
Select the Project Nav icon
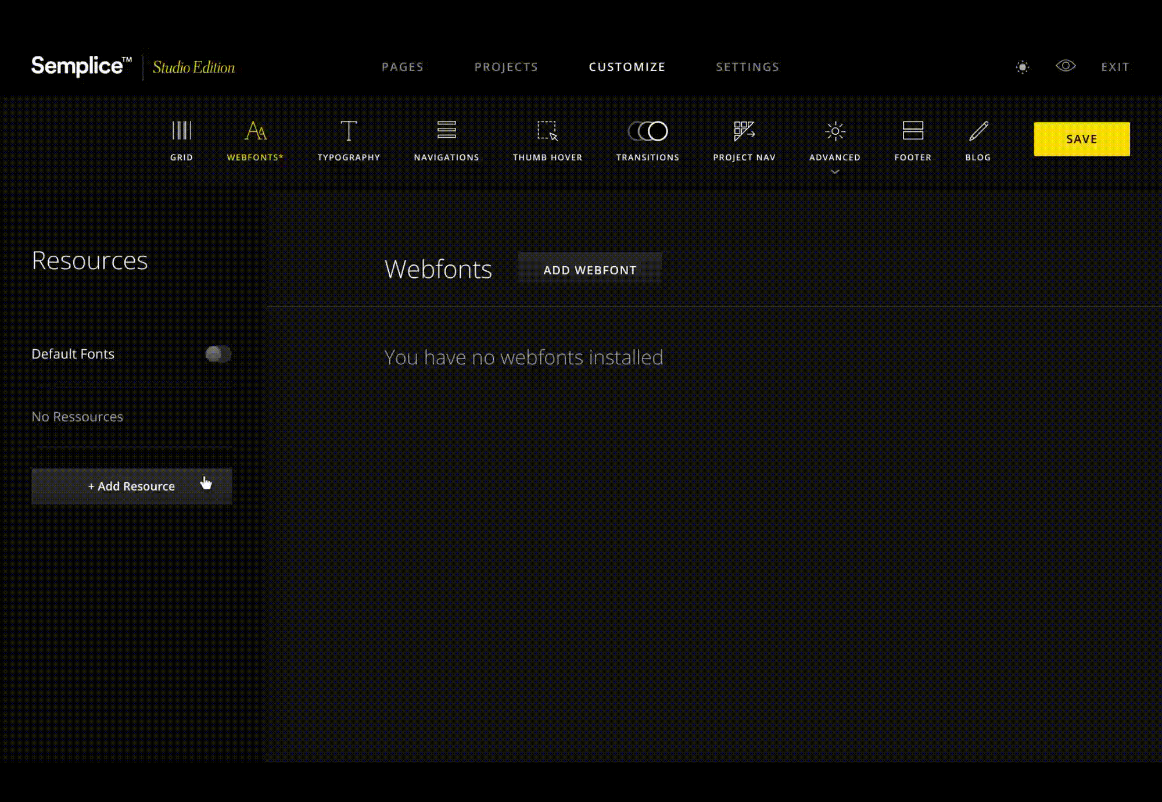744,131
